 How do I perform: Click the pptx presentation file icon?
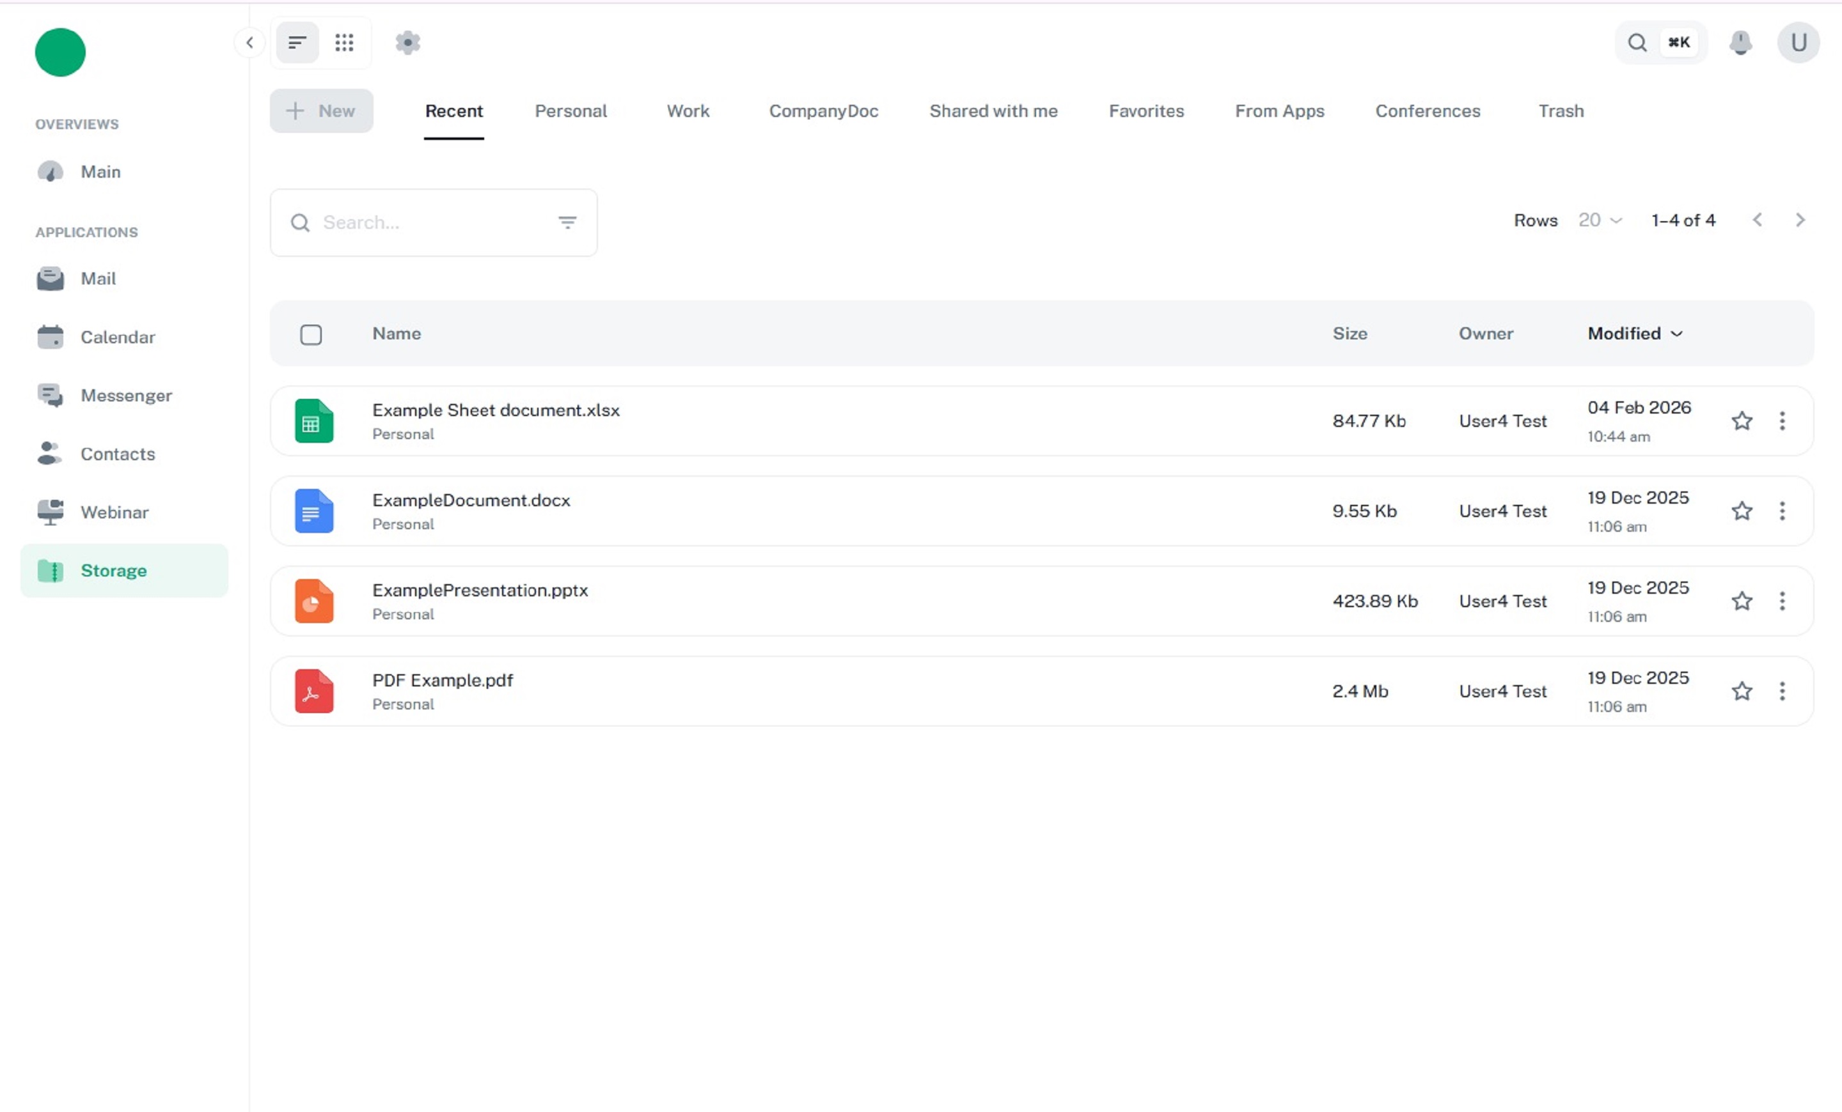tap(314, 601)
